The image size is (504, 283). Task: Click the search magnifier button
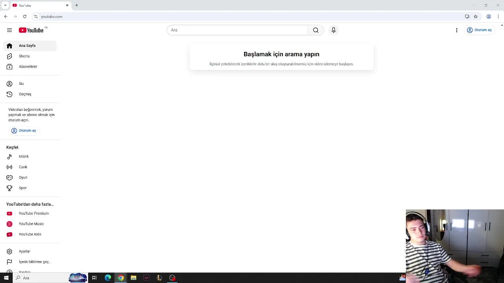(x=316, y=30)
